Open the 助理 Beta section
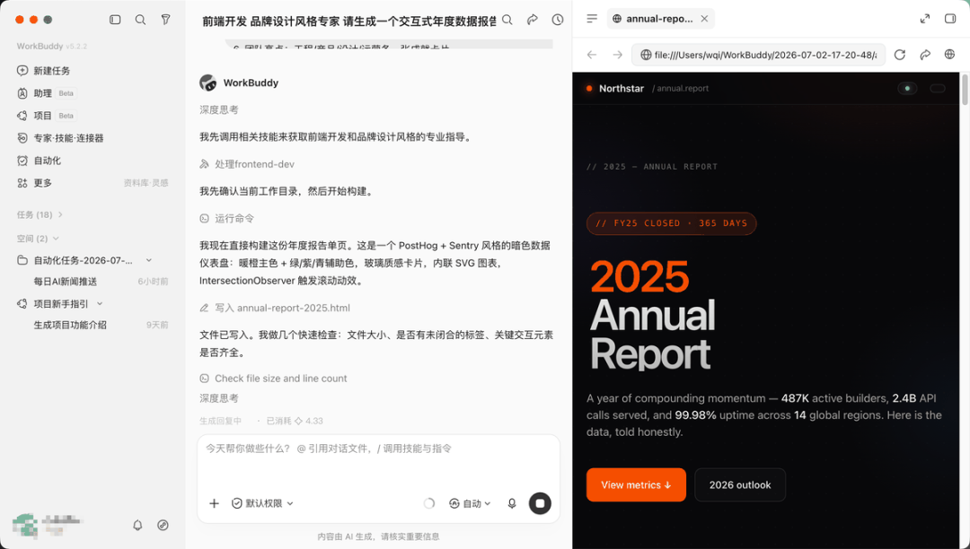The width and height of the screenshot is (970, 549). point(46,93)
